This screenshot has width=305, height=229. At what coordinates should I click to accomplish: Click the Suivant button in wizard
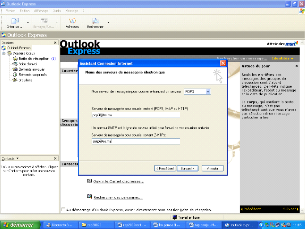point(187,168)
